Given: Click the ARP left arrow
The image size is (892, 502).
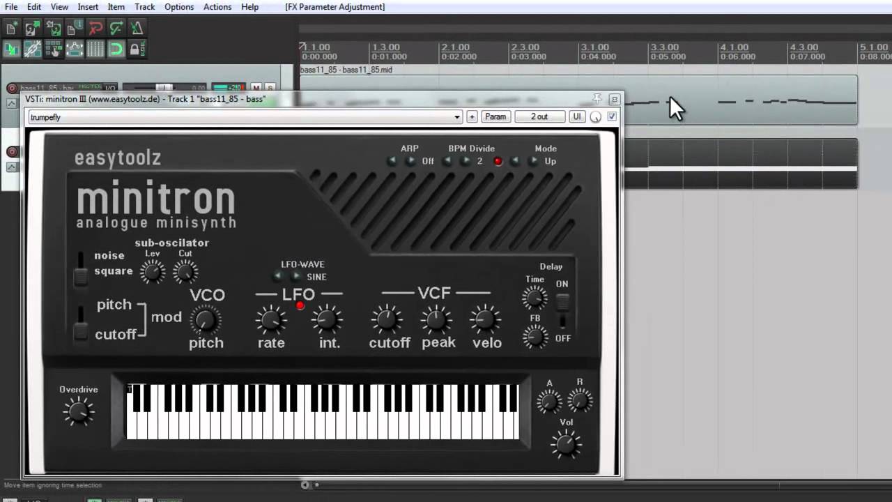Looking at the screenshot, I should tap(392, 161).
